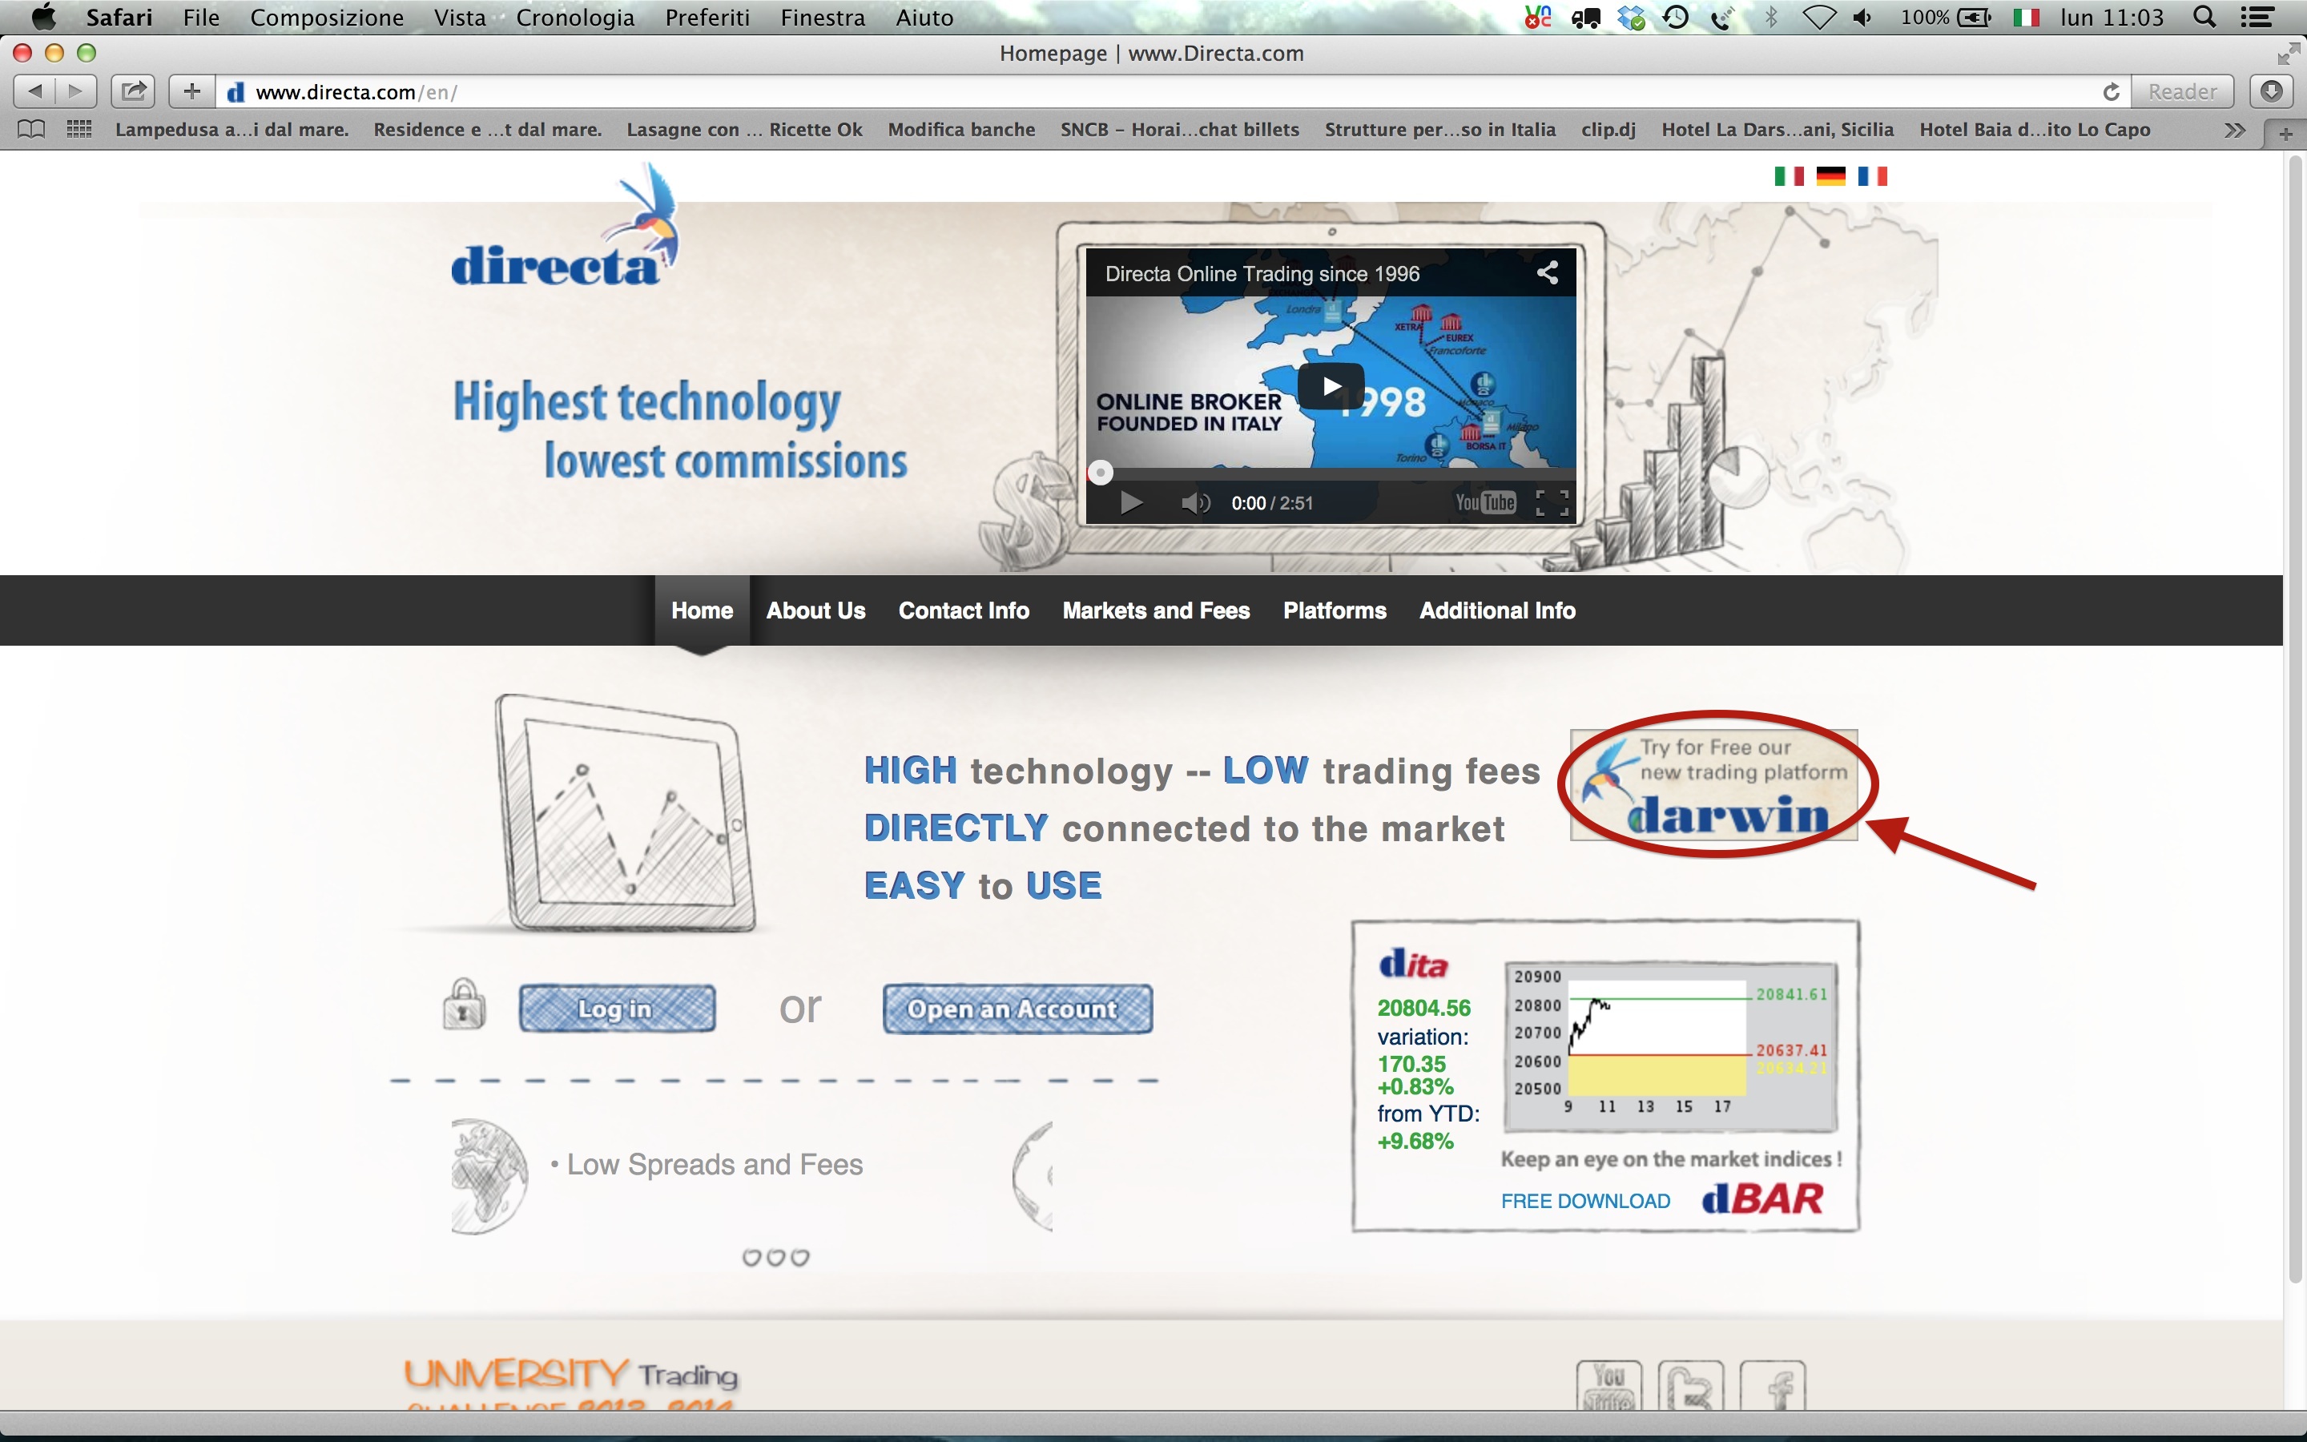
Task: Click the Log in button
Action: pyautogui.click(x=617, y=1008)
